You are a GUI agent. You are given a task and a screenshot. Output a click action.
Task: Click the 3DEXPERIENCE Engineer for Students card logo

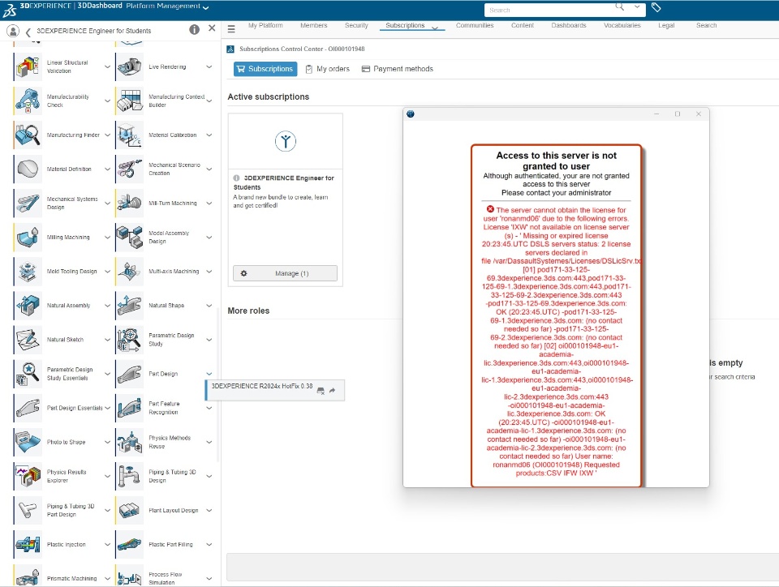[x=286, y=141]
